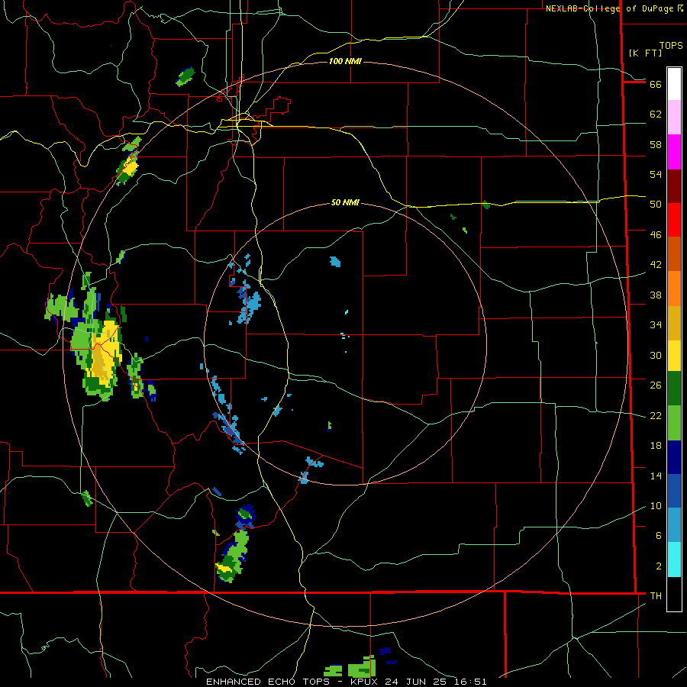Click the legend value 54
Viewport: 687px width, 687px height.
pos(656,174)
